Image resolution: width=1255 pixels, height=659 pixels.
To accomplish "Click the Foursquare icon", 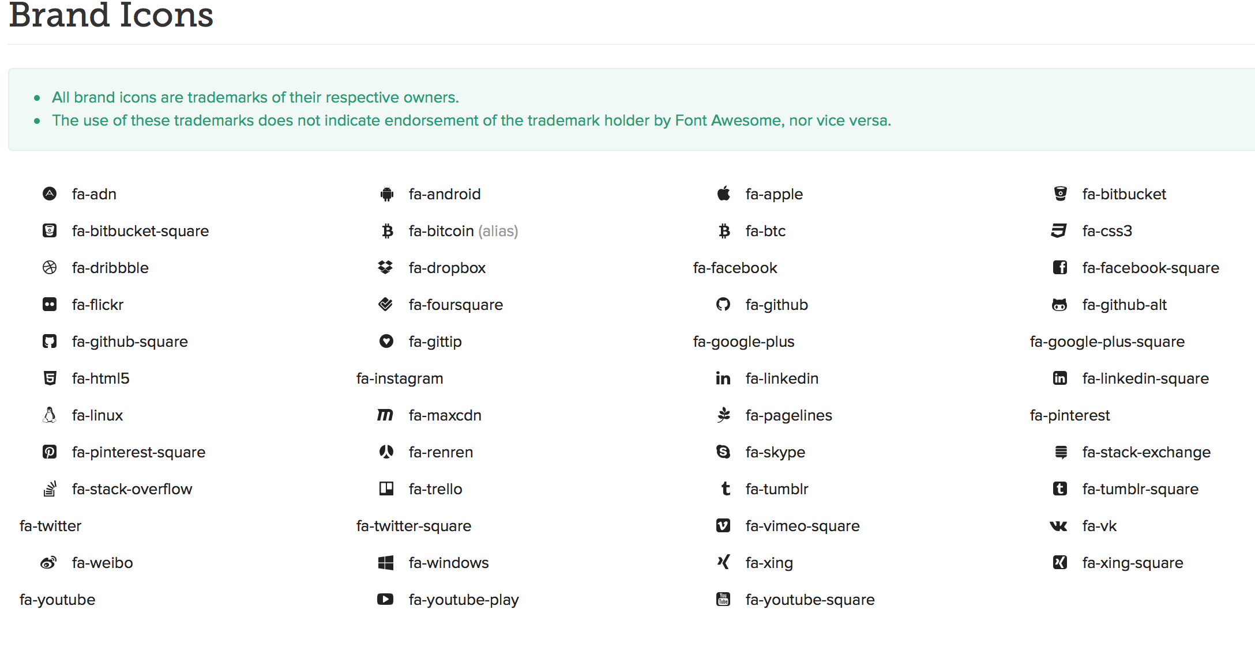I will (386, 304).
